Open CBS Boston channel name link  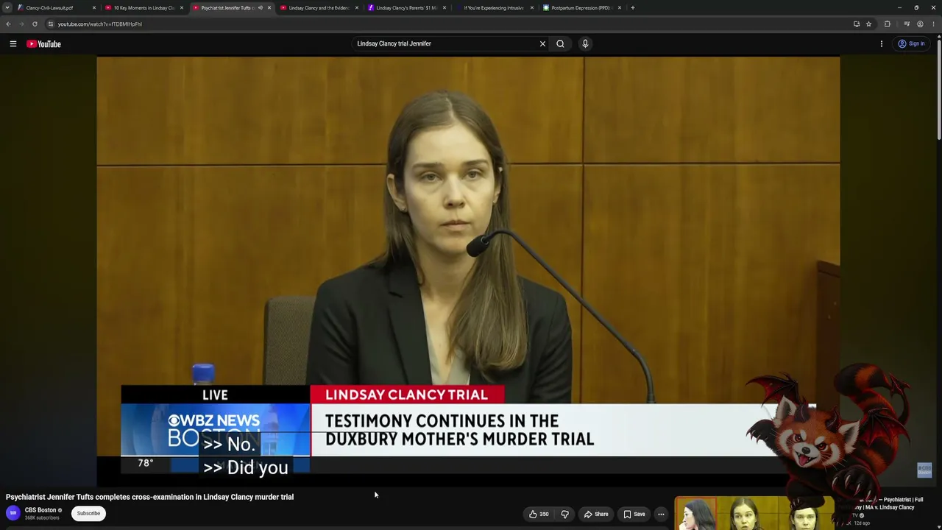(40, 510)
